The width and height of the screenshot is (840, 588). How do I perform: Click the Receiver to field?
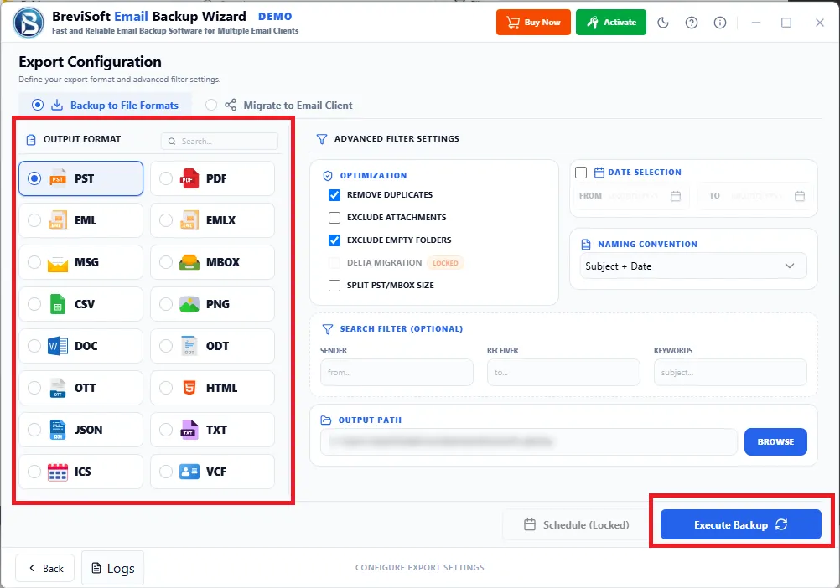tap(563, 373)
